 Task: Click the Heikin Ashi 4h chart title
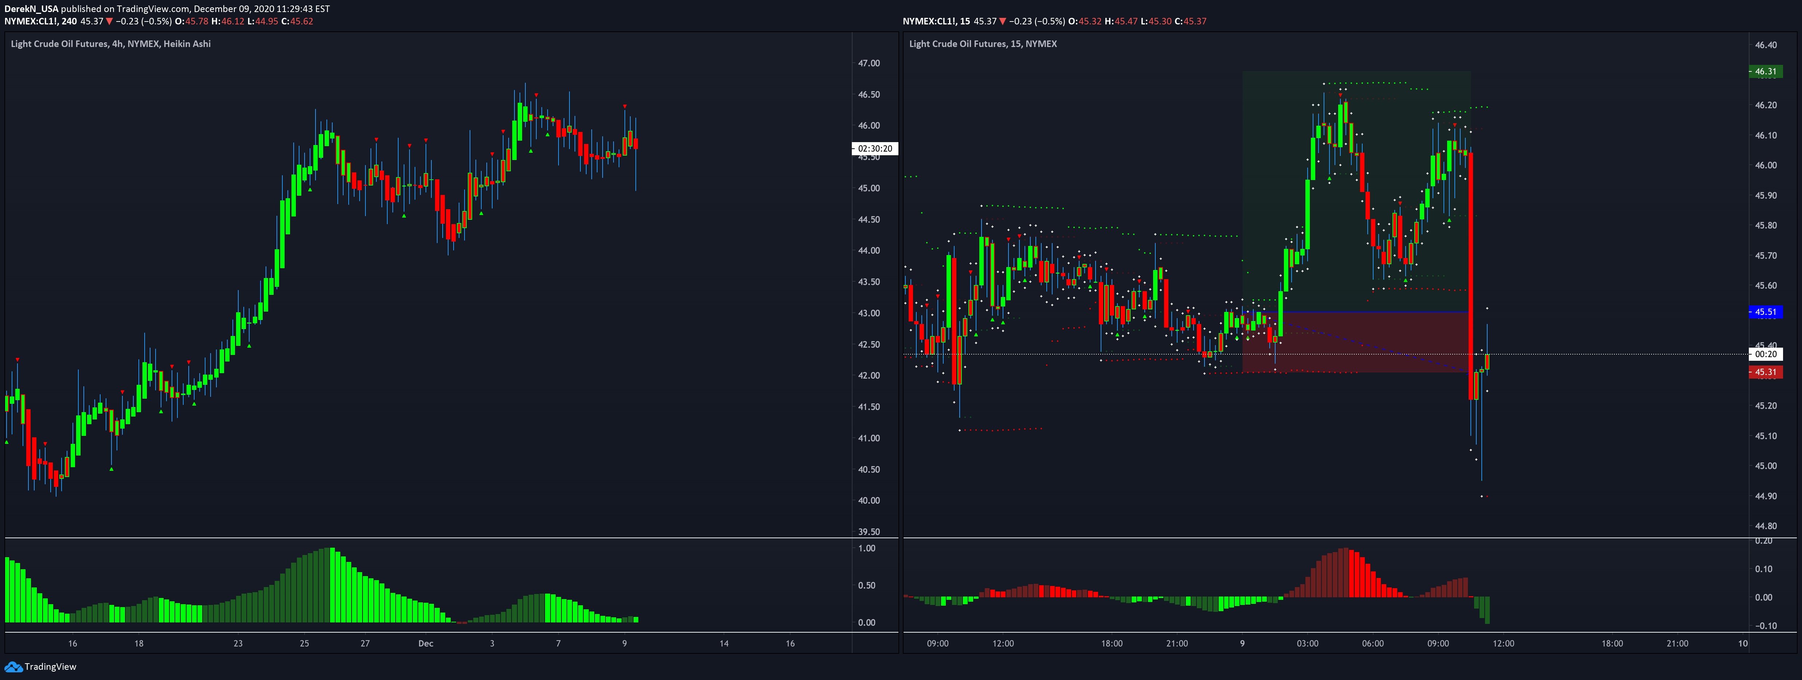tap(110, 43)
